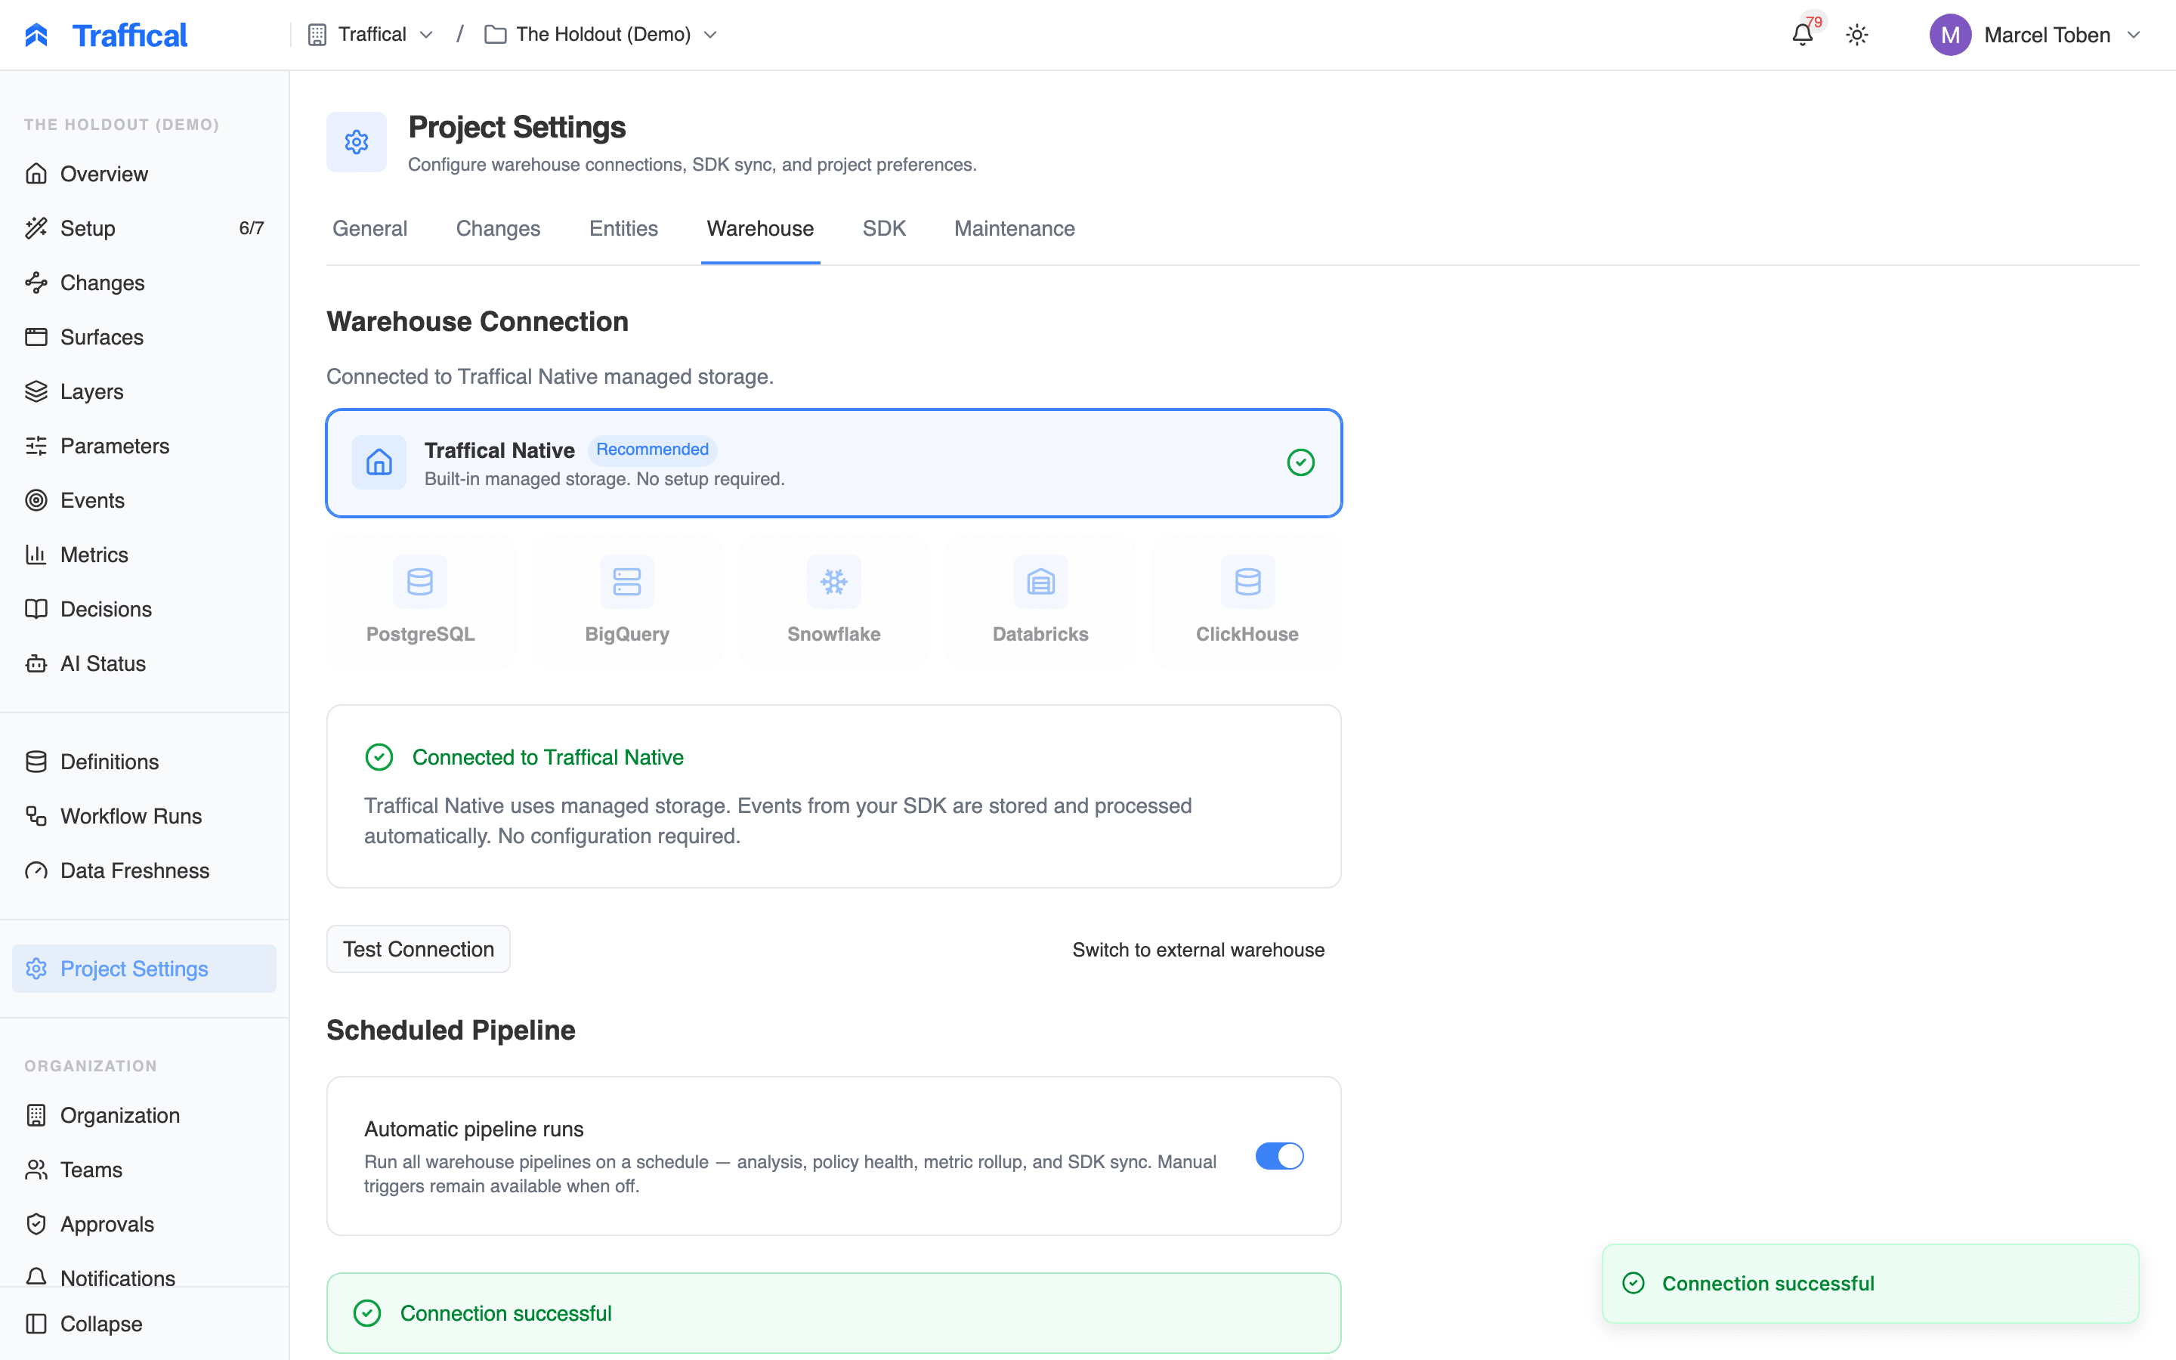Click the Test Connection button

click(418, 949)
